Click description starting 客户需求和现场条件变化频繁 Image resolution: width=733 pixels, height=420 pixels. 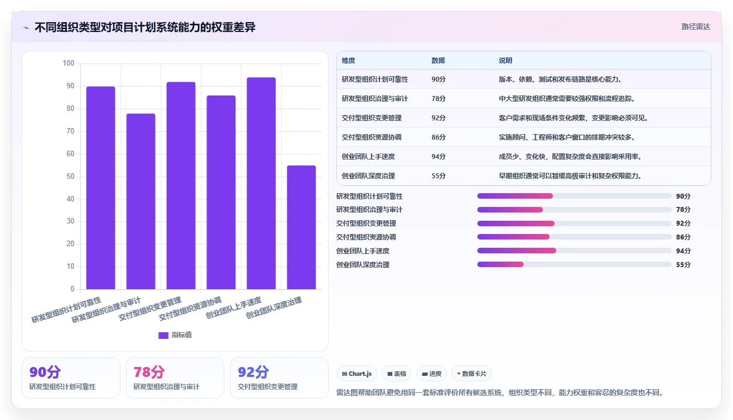coord(575,118)
